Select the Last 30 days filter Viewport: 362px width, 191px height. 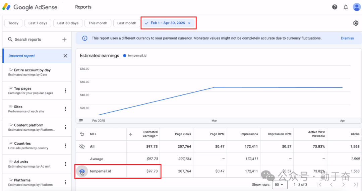coord(68,23)
